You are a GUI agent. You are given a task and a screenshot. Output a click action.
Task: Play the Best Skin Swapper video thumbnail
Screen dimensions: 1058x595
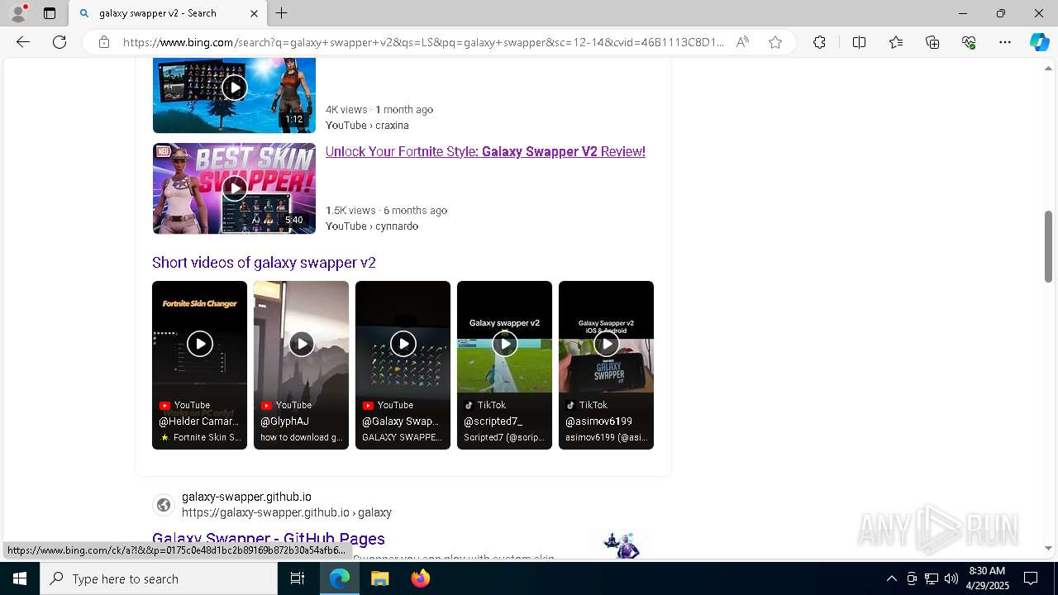(234, 188)
